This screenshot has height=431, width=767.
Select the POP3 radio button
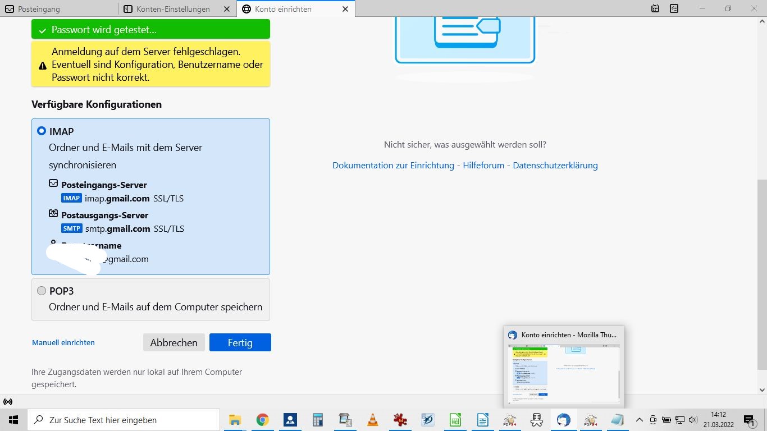pyautogui.click(x=42, y=291)
